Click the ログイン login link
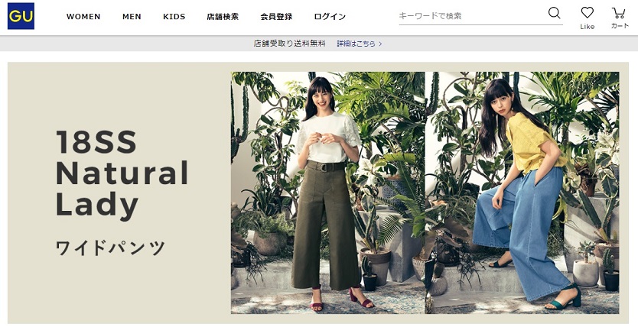 (330, 17)
